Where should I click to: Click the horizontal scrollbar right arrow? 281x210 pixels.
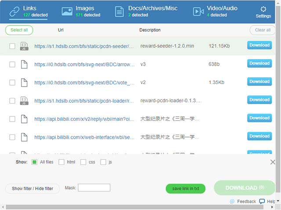272,207
